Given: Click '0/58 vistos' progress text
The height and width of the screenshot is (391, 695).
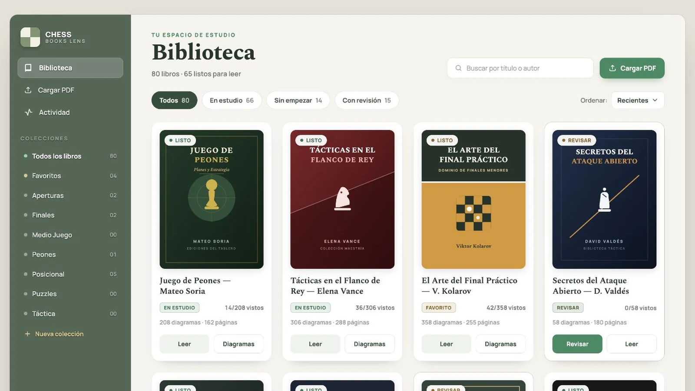Looking at the screenshot, I should click(641, 308).
